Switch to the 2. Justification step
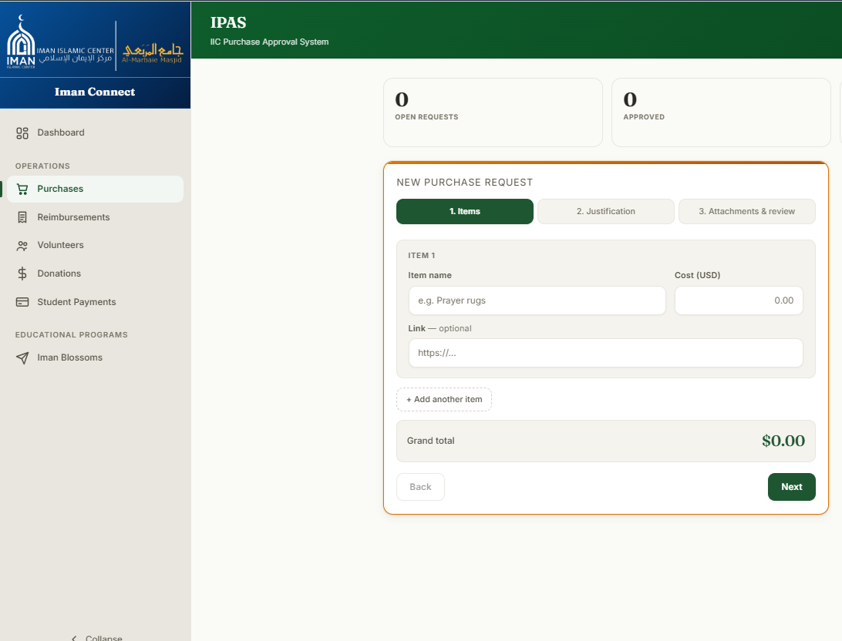This screenshot has width=842, height=641. click(x=606, y=211)
